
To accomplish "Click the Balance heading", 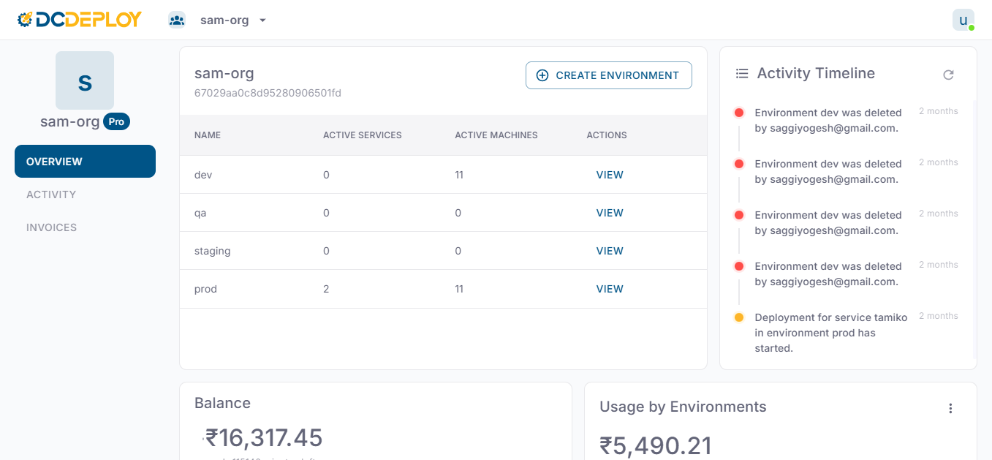I will 222,403.
